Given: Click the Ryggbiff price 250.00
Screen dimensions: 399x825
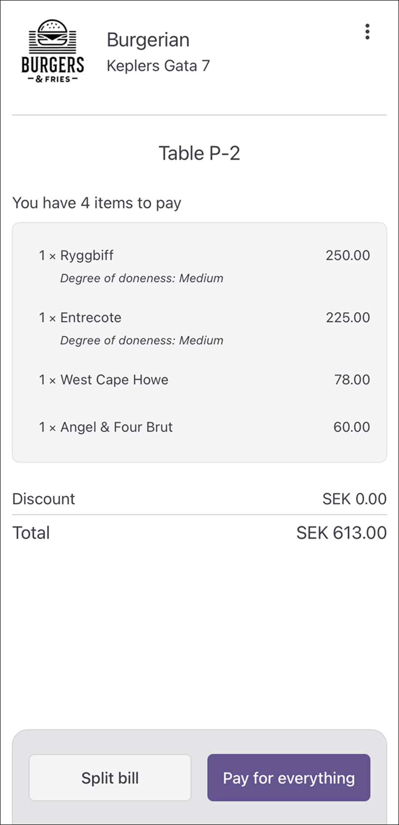Looking at the screenshot, I should tap(347, 256).
